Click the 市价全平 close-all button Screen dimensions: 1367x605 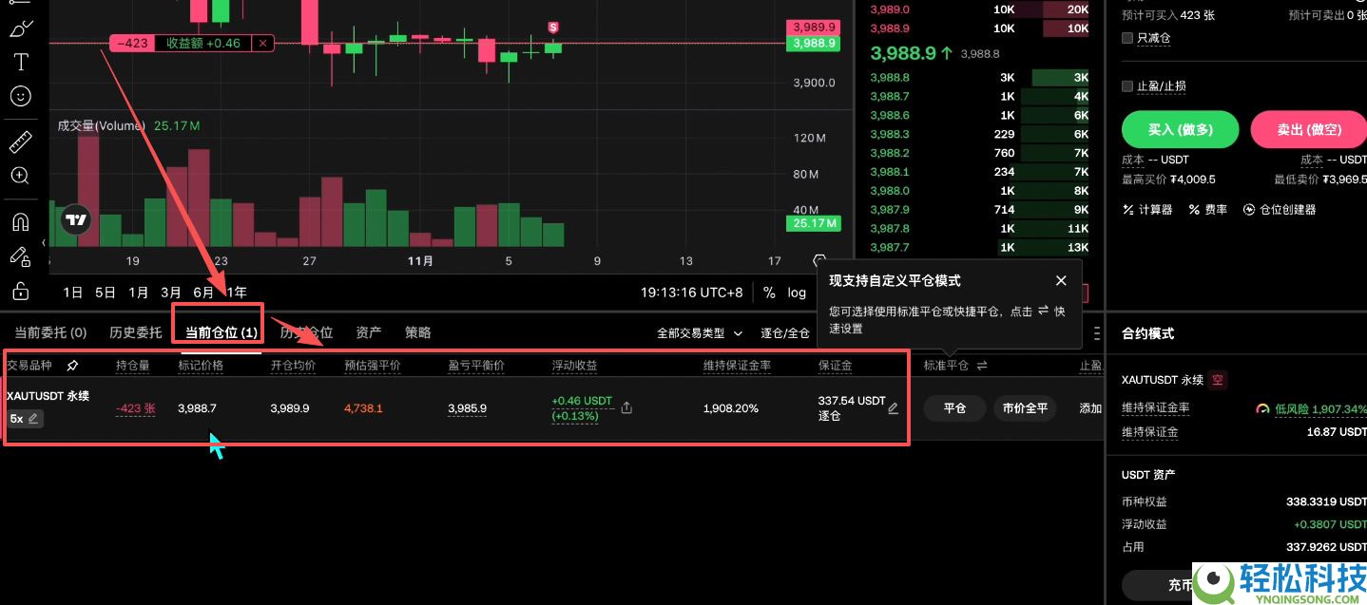pos(1024,407)
